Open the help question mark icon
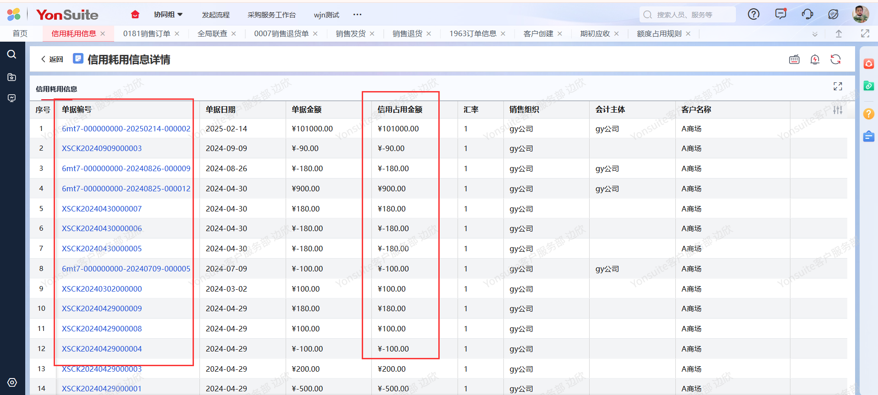 [x=753, y=14]
